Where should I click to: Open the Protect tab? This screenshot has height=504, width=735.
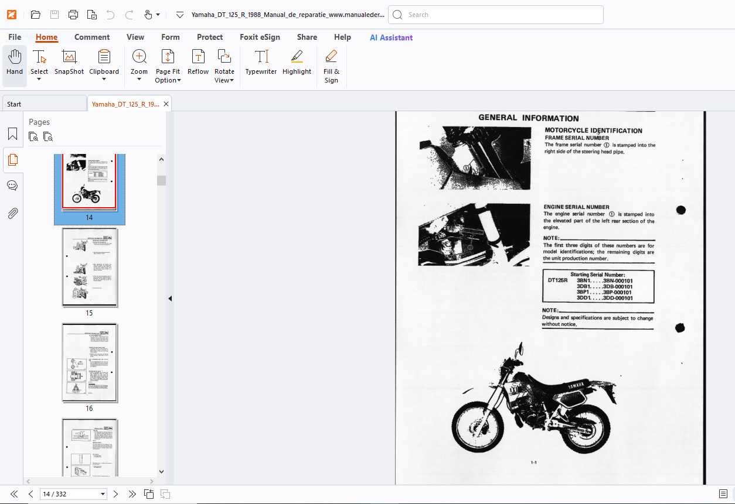210,37
